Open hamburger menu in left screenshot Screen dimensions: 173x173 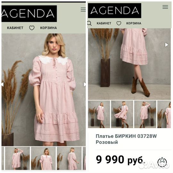pyautogui.click(x=83, y=9)
